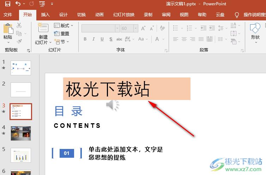Open the font size 60 dropdown
Viewport: 266px width, 175px height.
[136, 28]
